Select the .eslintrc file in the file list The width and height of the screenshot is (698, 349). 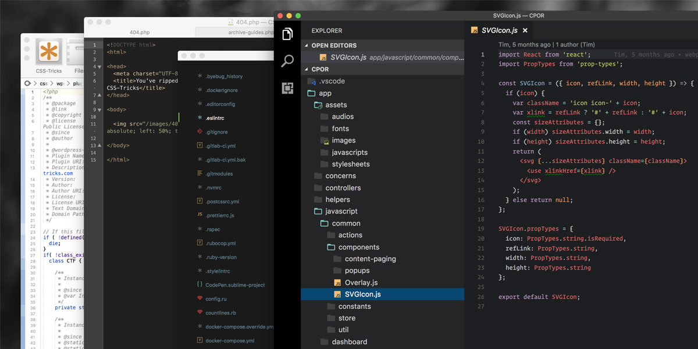point(215,118)
